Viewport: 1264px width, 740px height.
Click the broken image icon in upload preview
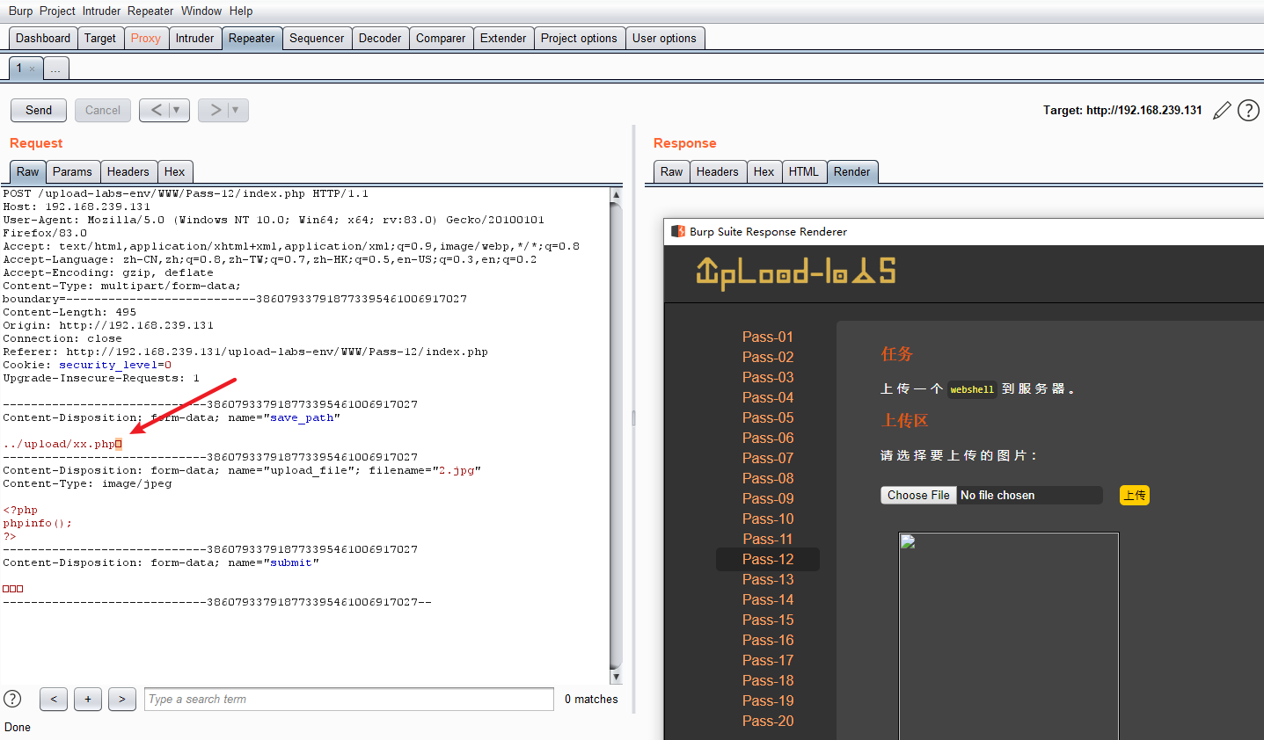point(909,542)
